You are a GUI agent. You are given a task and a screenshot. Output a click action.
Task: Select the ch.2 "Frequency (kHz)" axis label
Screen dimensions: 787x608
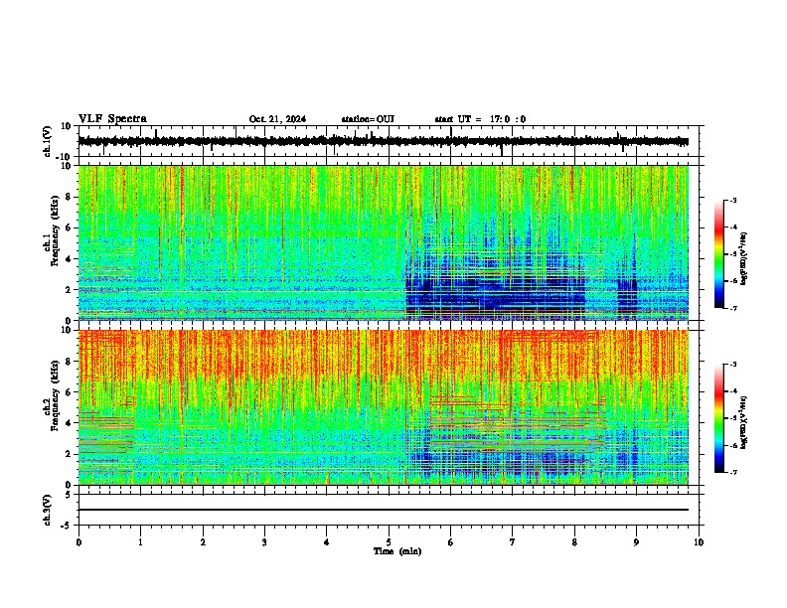click(55, 395)
